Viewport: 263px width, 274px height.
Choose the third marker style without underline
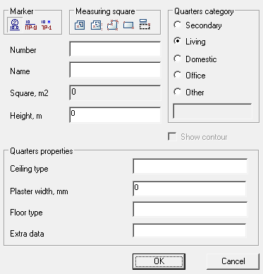(47, 25)
